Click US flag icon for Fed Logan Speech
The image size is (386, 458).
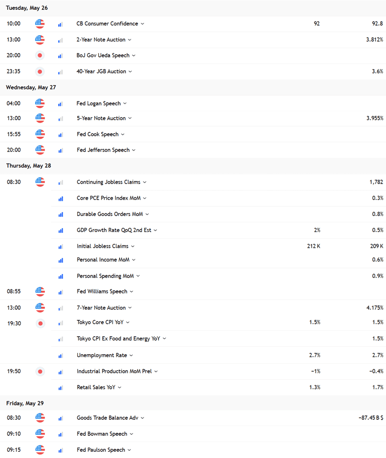point(40,103)
